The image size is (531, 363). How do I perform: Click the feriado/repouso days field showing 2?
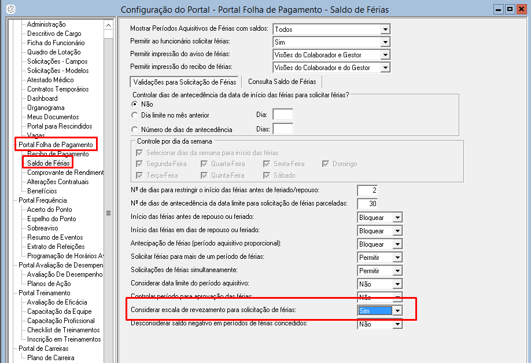(367, 190)
